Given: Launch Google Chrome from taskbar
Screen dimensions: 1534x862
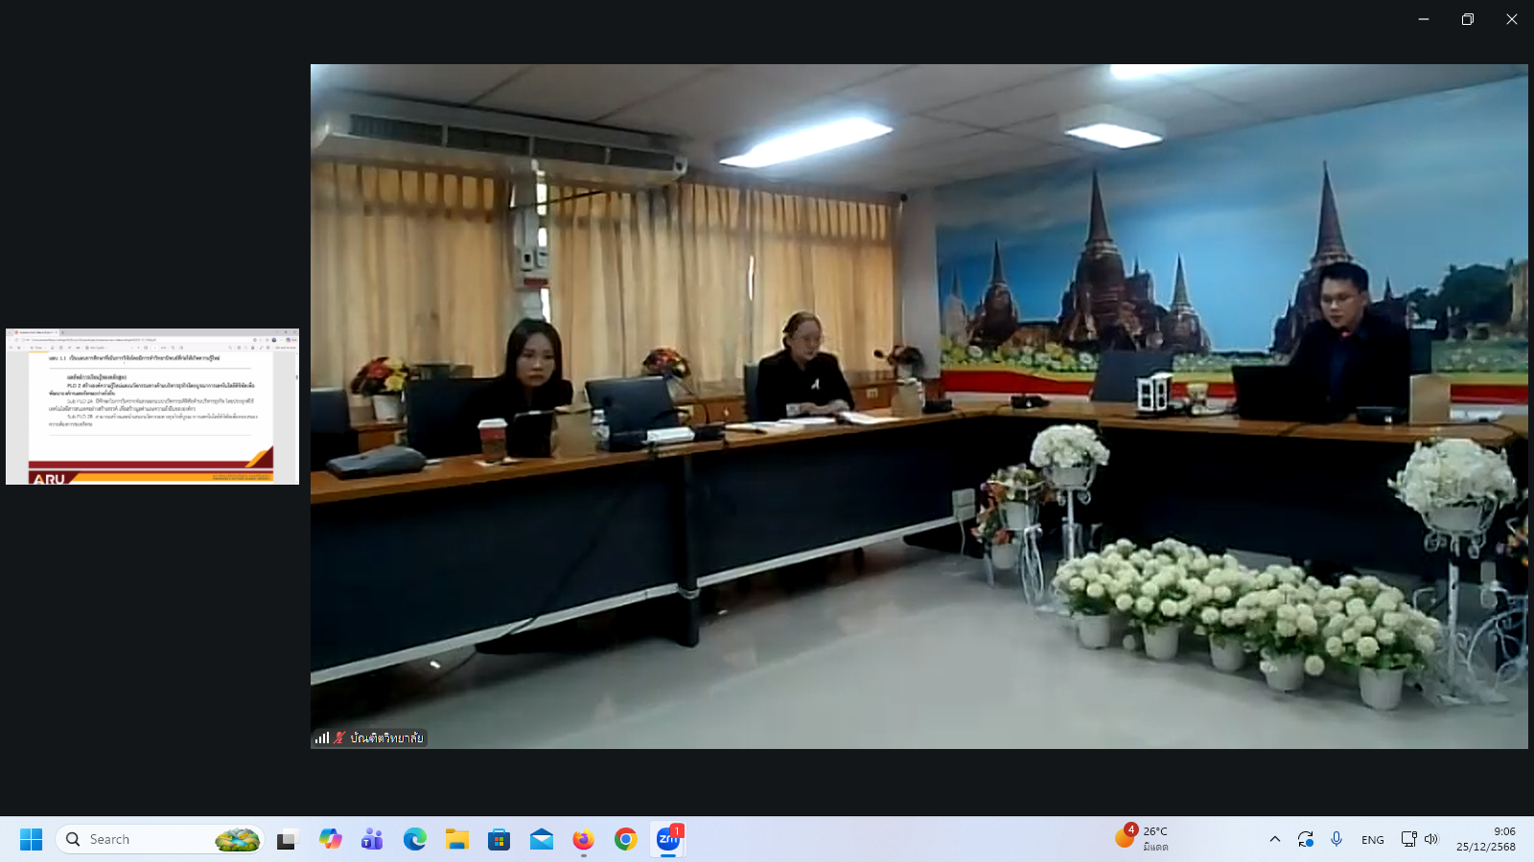Looking at the screenshot, I should (x=626, y=840).
